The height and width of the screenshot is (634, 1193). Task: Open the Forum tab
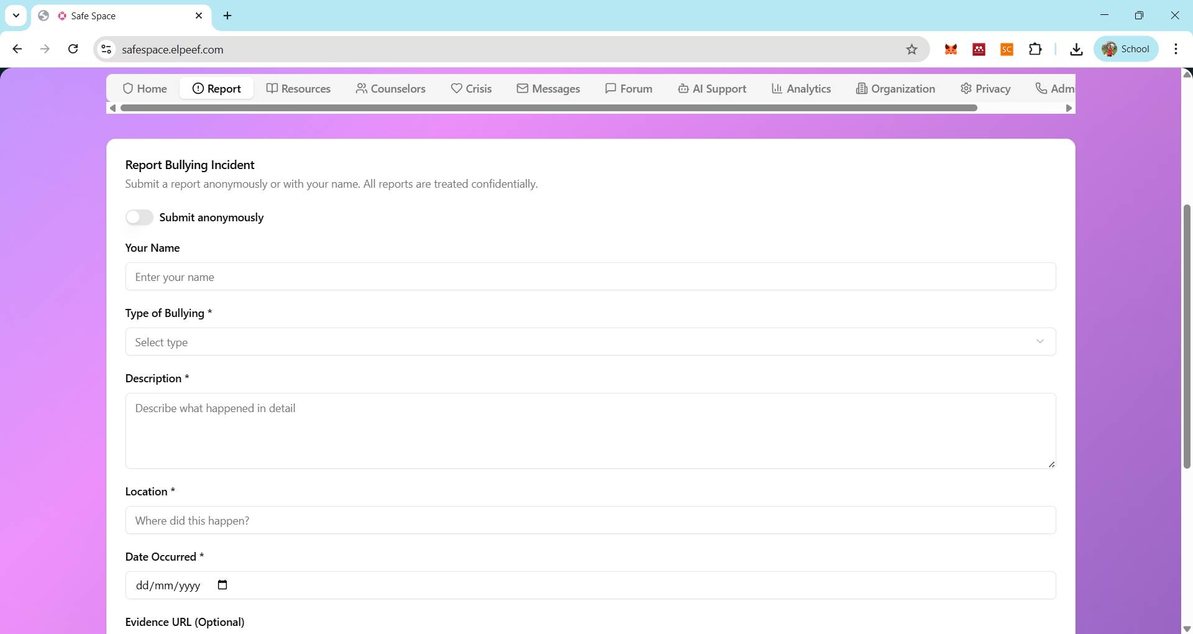click(629, 88)
